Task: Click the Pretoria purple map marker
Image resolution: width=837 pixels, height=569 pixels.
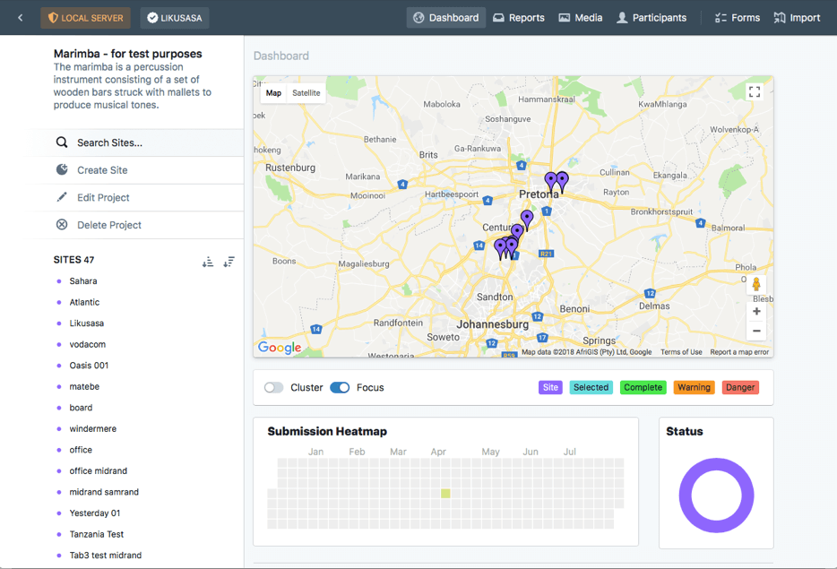Action: click(x=551, y=180)
